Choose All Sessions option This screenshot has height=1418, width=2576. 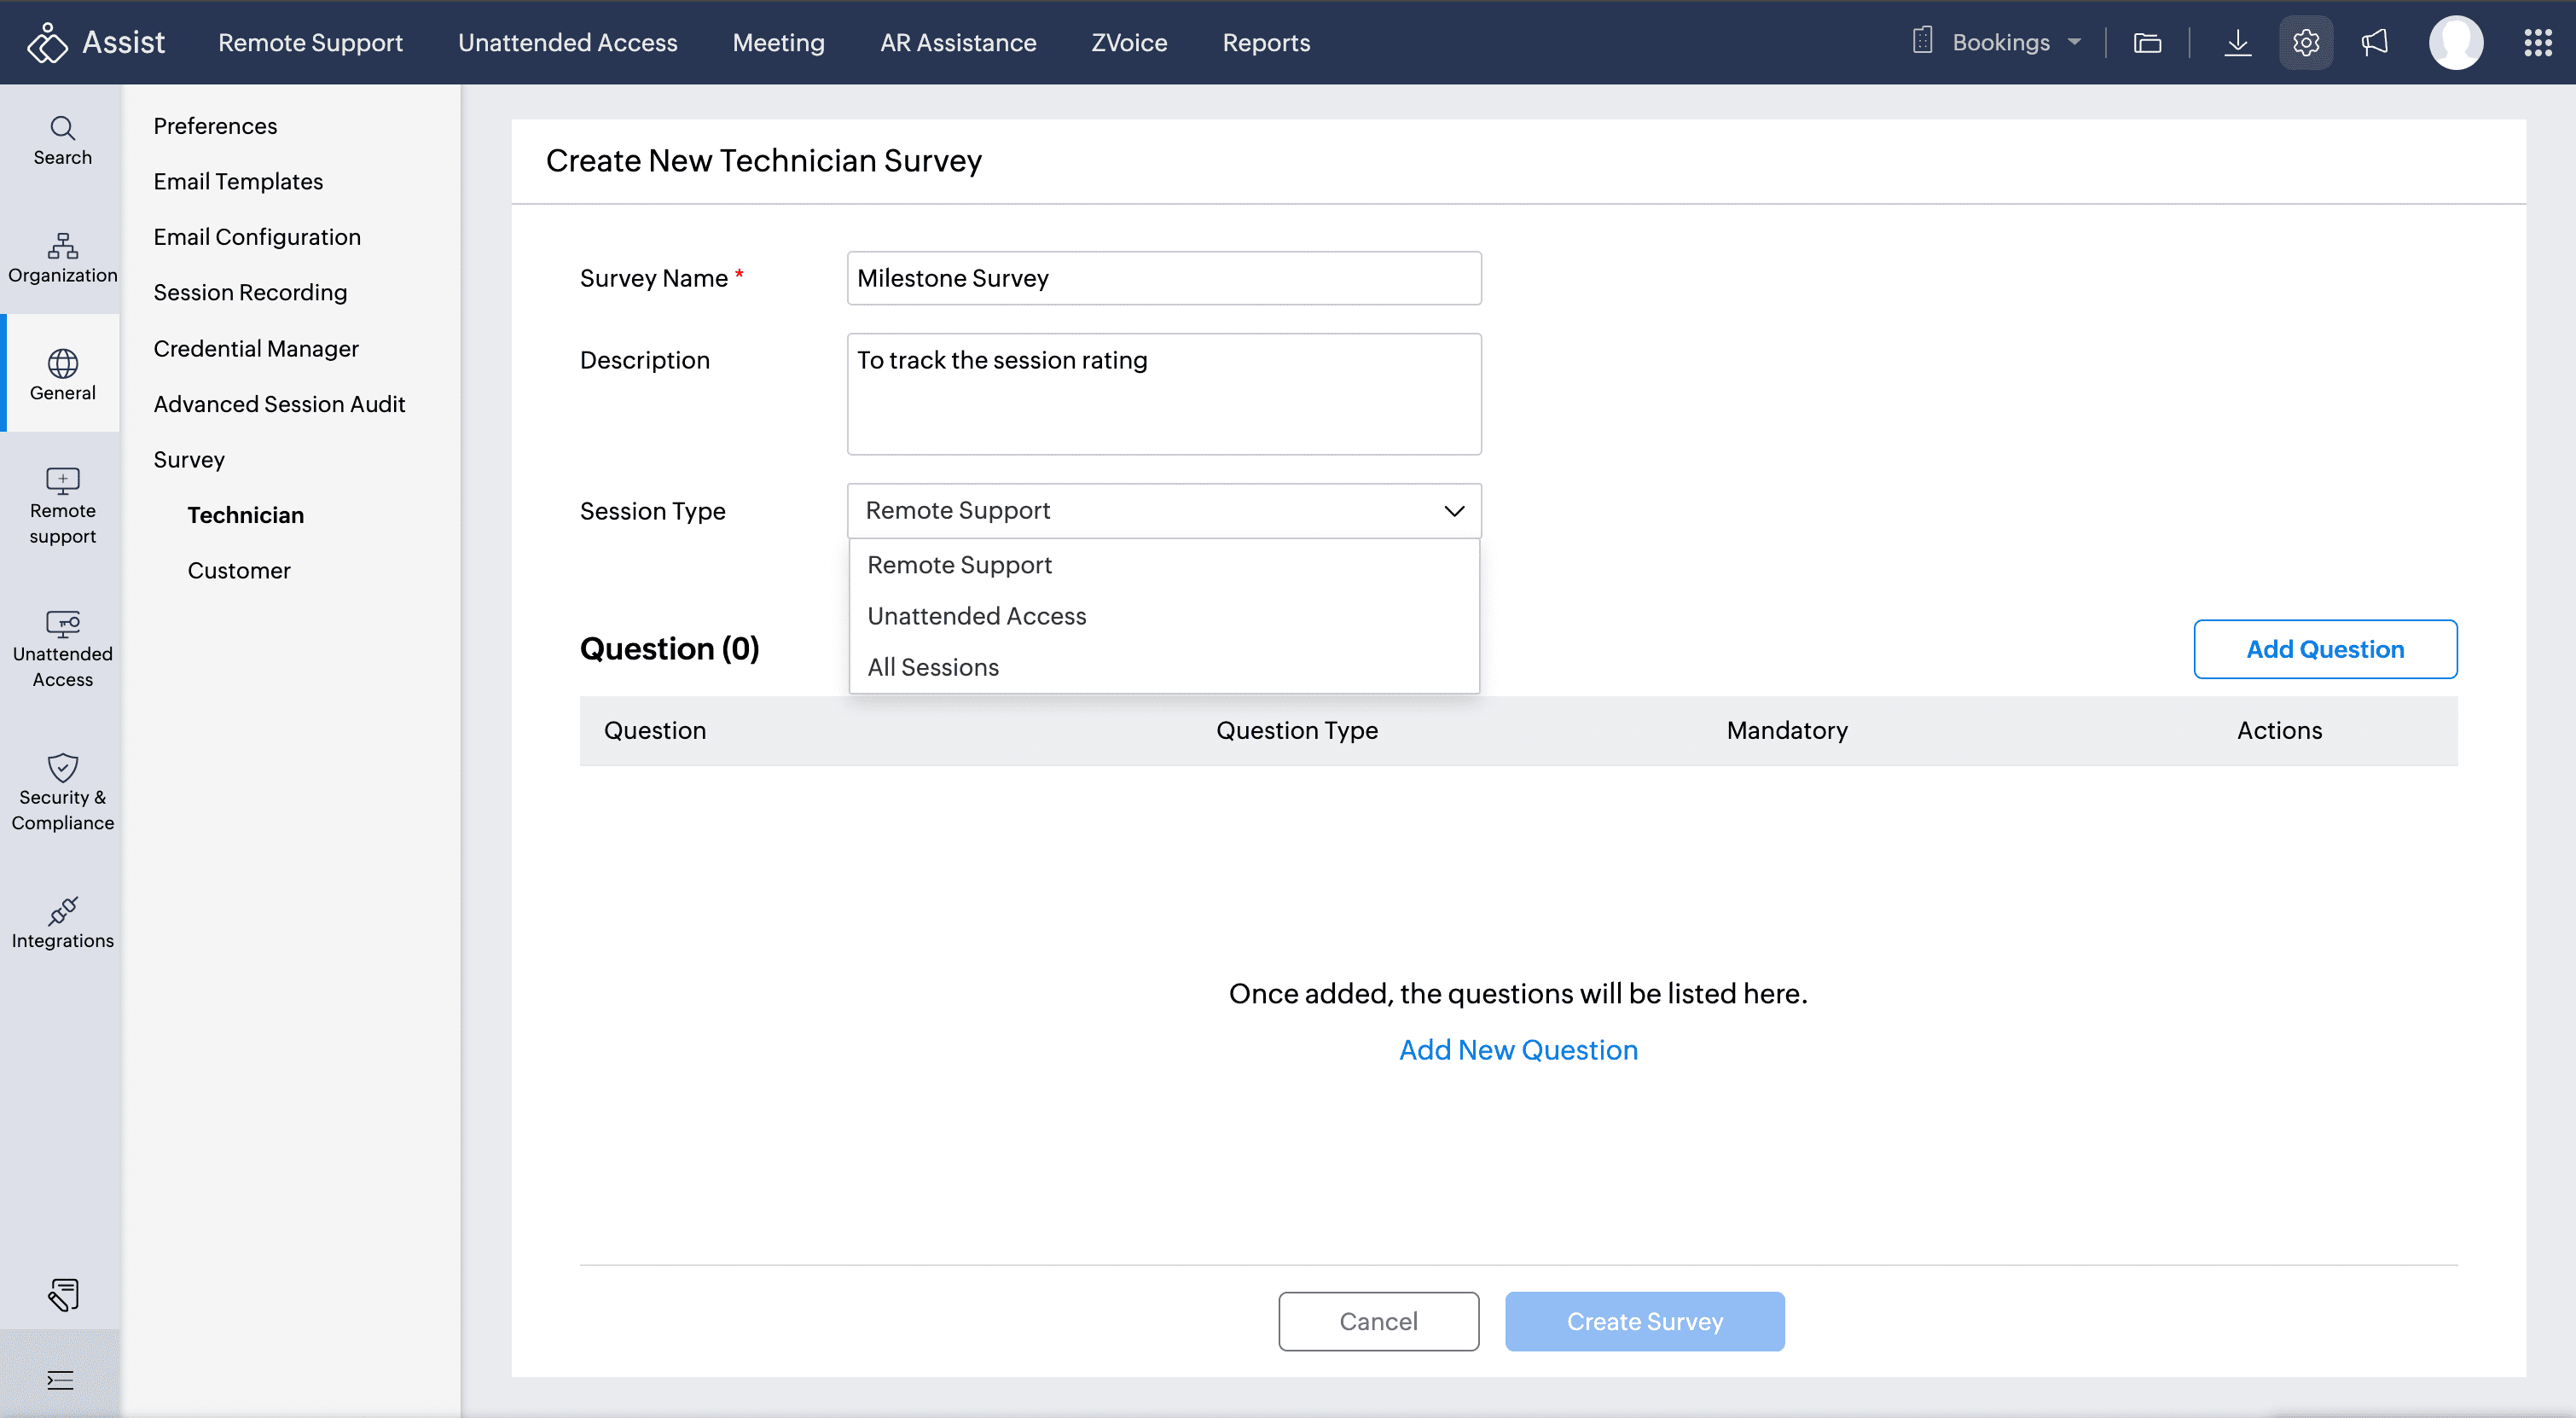[x=932, y=667]
